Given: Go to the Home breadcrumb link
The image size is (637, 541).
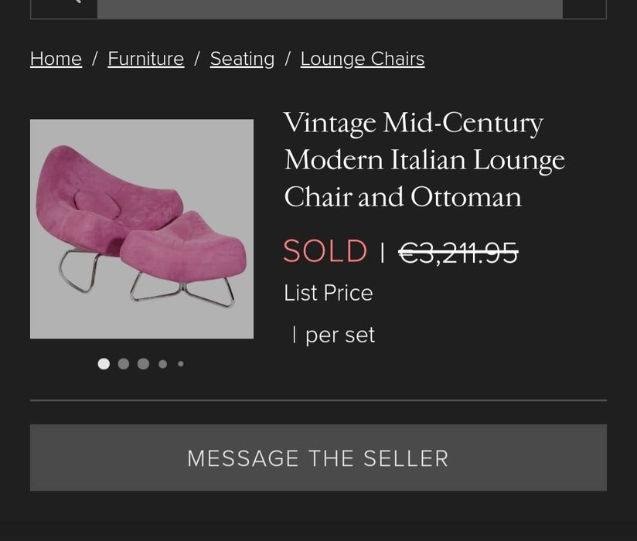Looking at the screenshot, I should click(56, 59).
